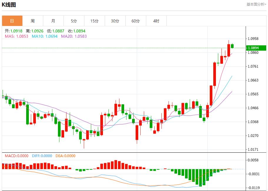The width and height of the screenshot is (268, 191).
Task: Select the 4时 timeframe tab
Action: tap(156, 21)
